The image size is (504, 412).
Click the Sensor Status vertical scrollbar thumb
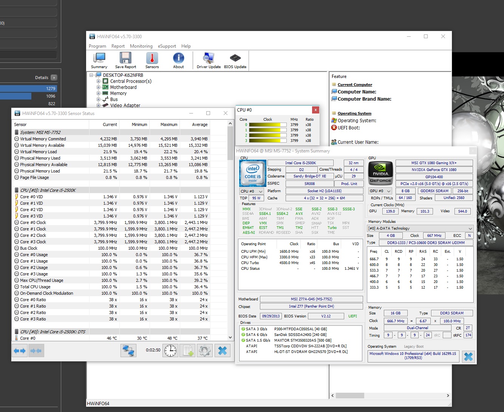(x=230, y=144)
